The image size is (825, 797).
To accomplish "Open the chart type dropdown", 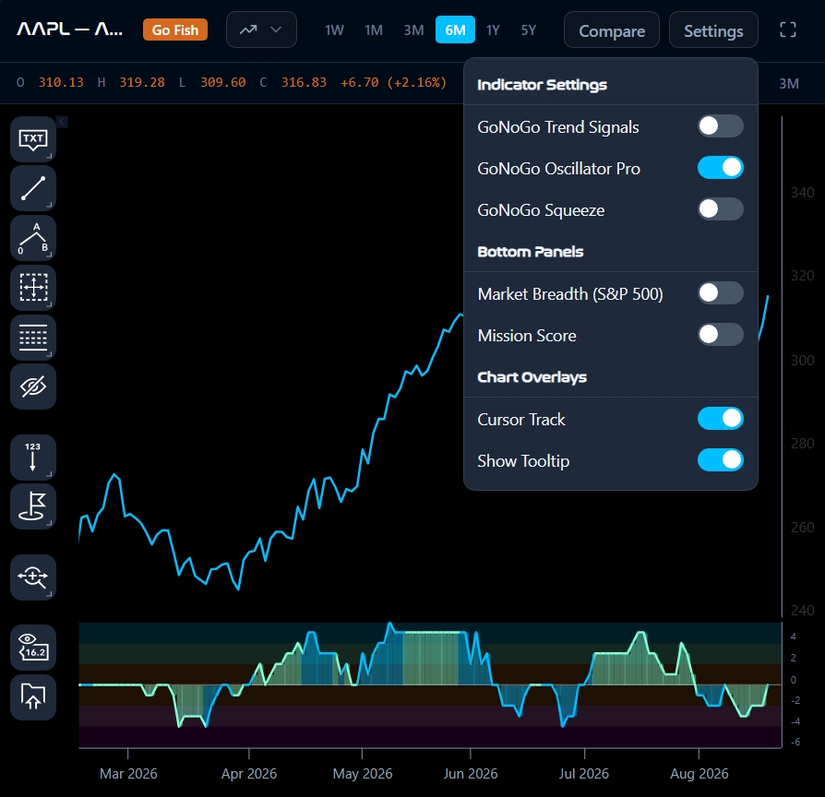I will click(x=261, y=30).
